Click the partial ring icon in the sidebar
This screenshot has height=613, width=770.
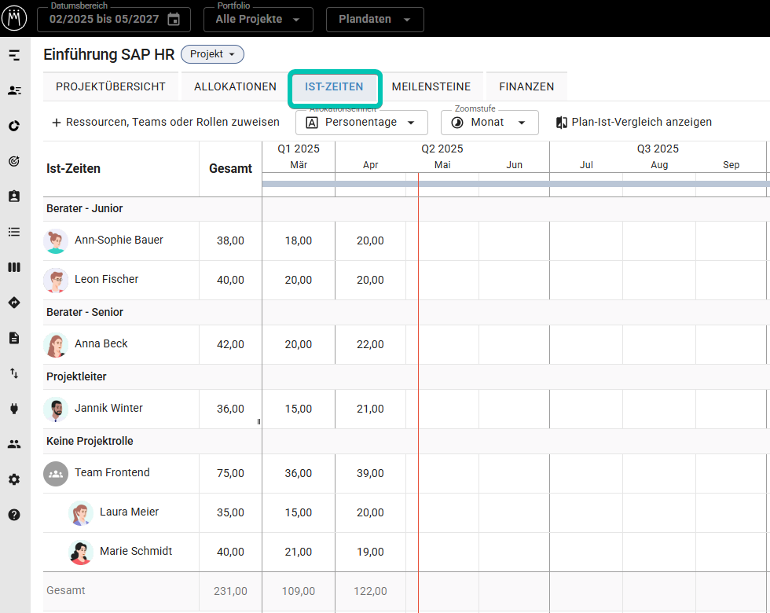(14, 126)
